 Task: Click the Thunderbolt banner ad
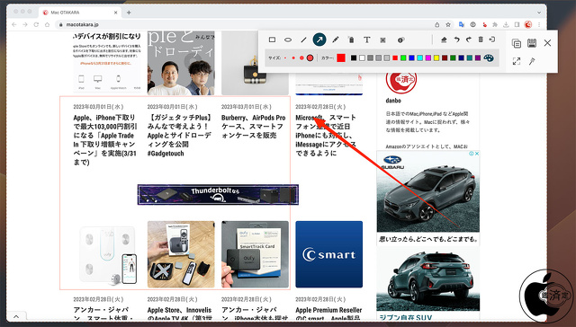pos(218,194)
